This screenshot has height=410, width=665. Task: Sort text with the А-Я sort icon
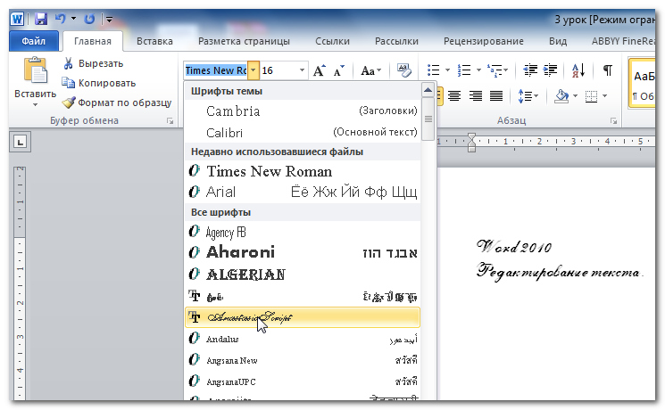coord(578,70)
